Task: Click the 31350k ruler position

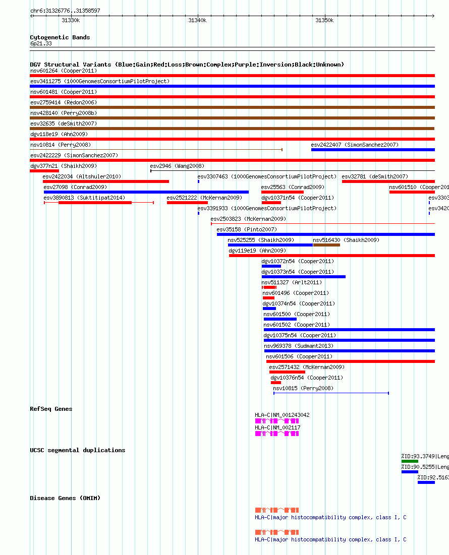Action: click(x=324, y=21)
